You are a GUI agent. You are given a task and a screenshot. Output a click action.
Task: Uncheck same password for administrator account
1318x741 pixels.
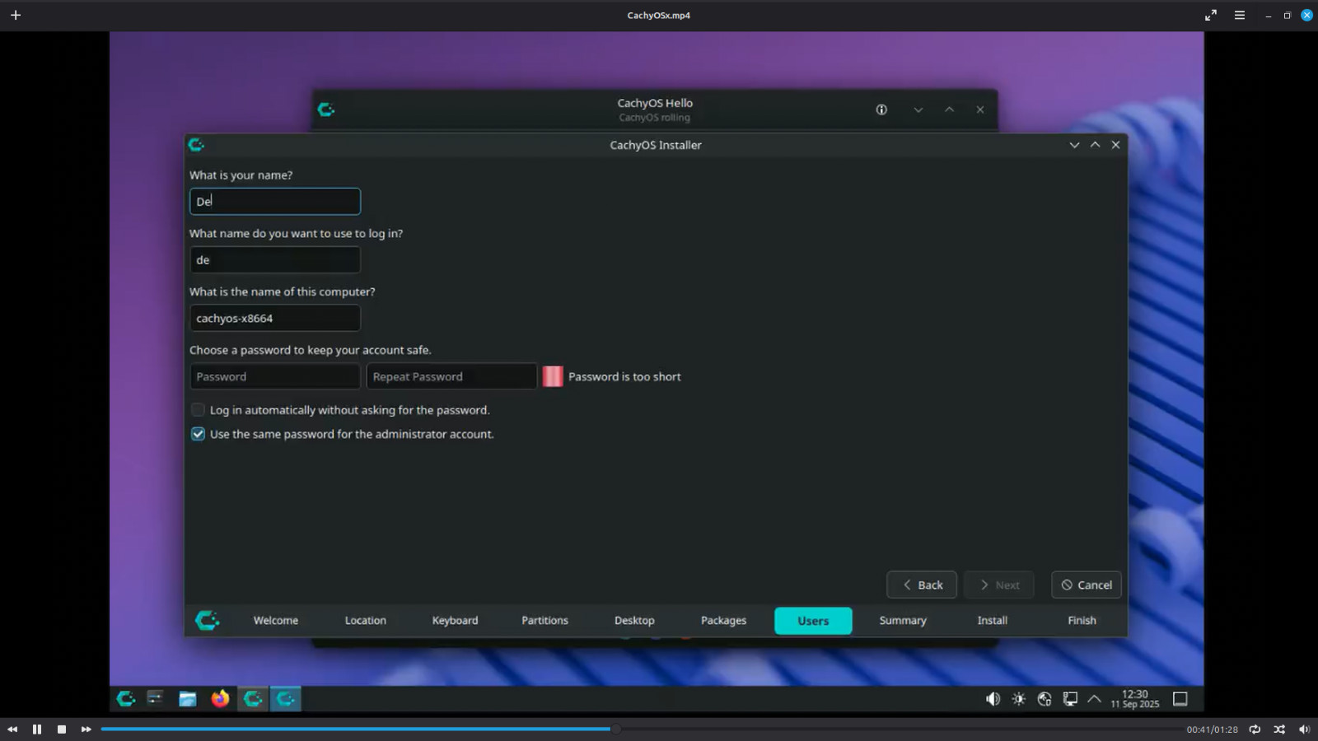coord(198,434)
